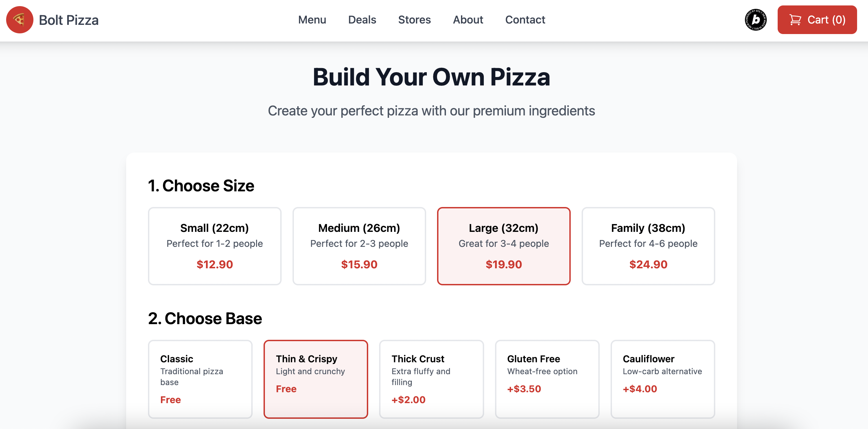Select the Large (32cm) size card
Viewport: 868px width, 429px height.
coord(504,246)
